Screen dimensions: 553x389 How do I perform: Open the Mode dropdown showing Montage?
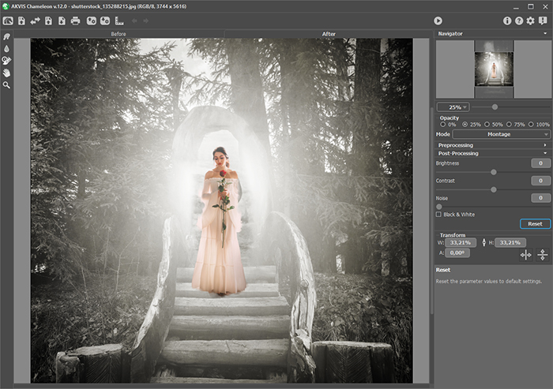(x=501, y=134)
